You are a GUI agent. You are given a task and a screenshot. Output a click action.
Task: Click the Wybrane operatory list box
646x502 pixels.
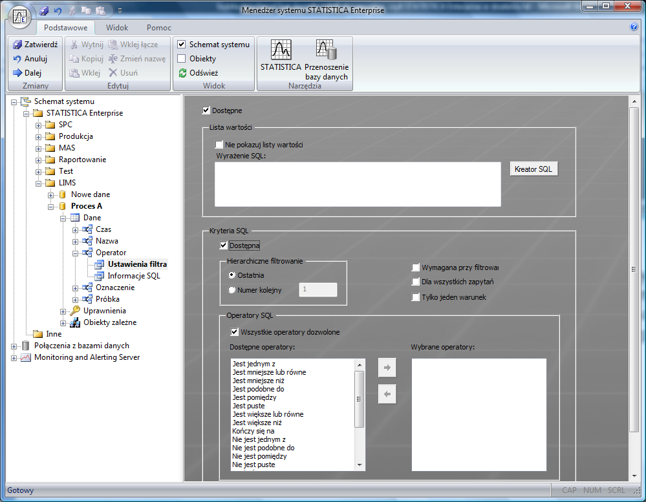[479, 414]
